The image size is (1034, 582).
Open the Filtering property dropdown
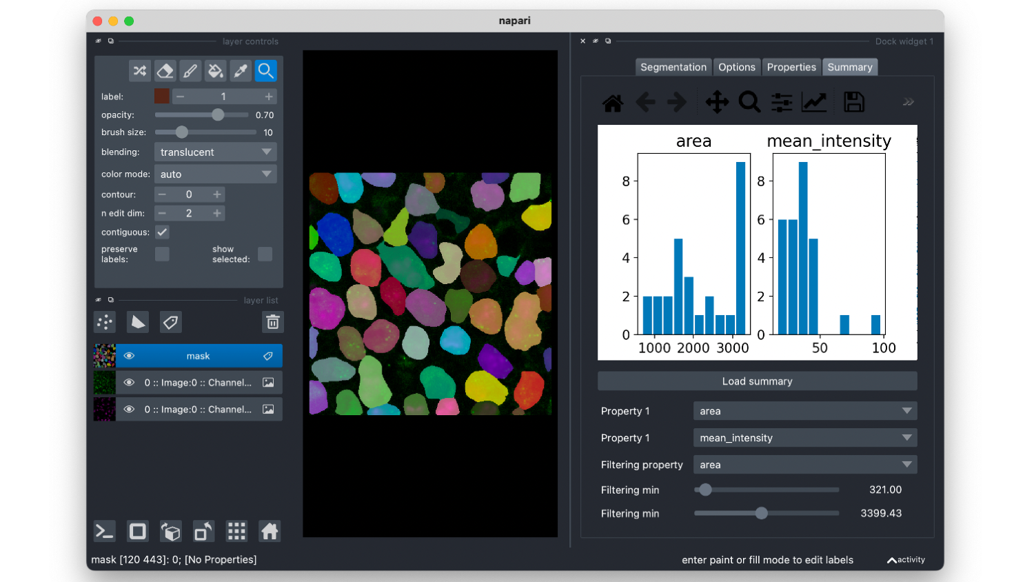click(805, 465)
